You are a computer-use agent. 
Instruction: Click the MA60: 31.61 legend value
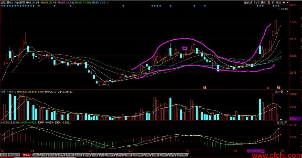coord(100,3)
